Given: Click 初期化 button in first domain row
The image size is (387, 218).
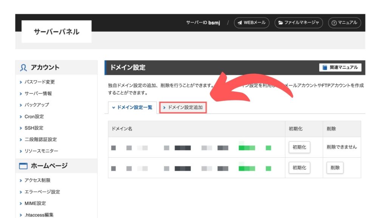Looking at the screenshot, I should pos(299,147).
